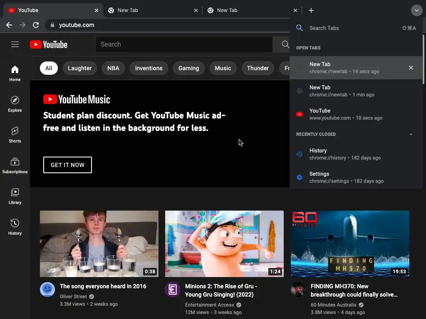Close the YouTube browser tab

click(x=97, y=10)
